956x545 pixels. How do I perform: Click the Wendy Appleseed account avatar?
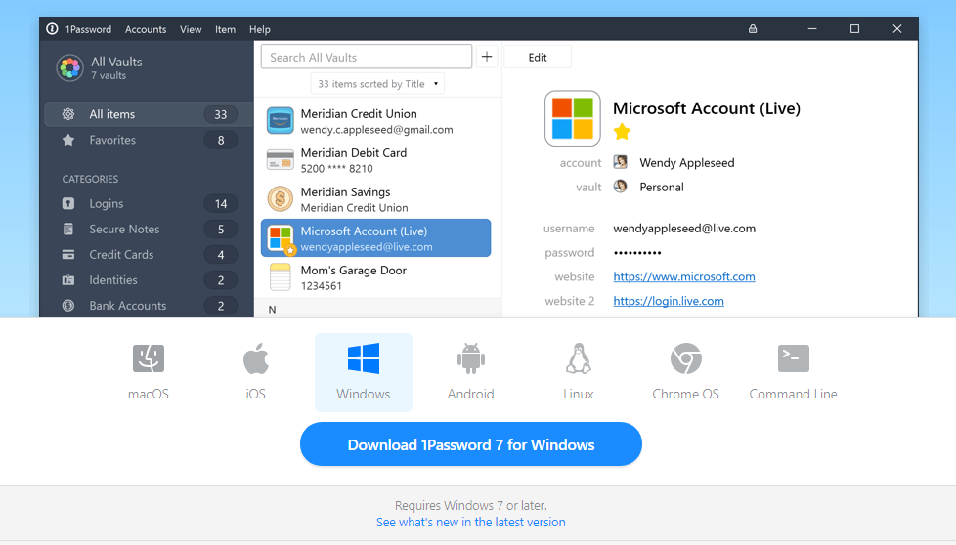(x=621, y=162)
